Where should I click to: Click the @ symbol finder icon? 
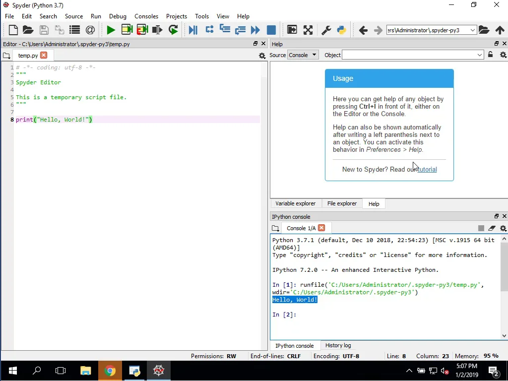[x=90, y=30]
